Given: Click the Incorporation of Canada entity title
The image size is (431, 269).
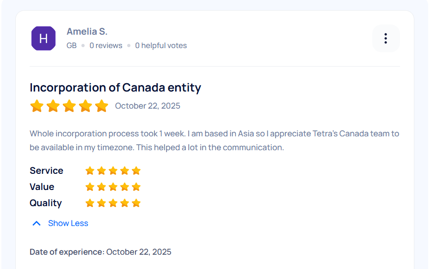Looking at the screenshot, I should pyautogui.click(x=115, y=87).
